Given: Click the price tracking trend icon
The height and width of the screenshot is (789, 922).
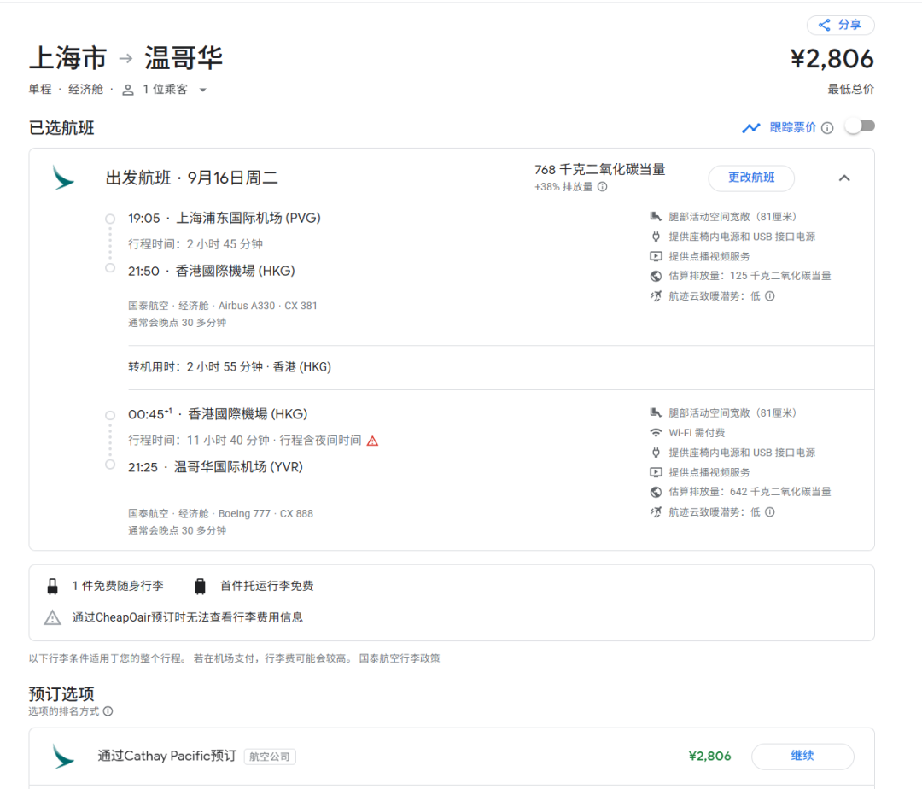Looking at the screenshot, I should click(750, 128).
